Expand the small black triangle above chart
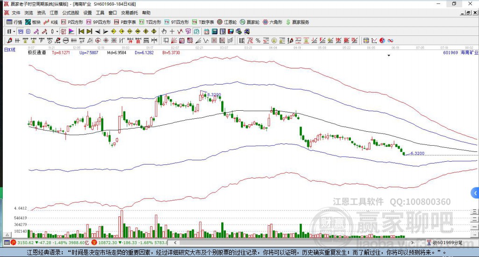The width and height of the screenshot is (479, 257). 389,56
